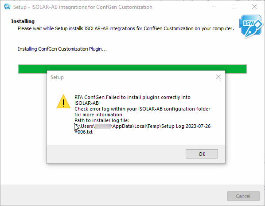265x206 pixels.
Task: Click 'Installing ConfGen Customization Plugin...' status text
Action: 62,49
